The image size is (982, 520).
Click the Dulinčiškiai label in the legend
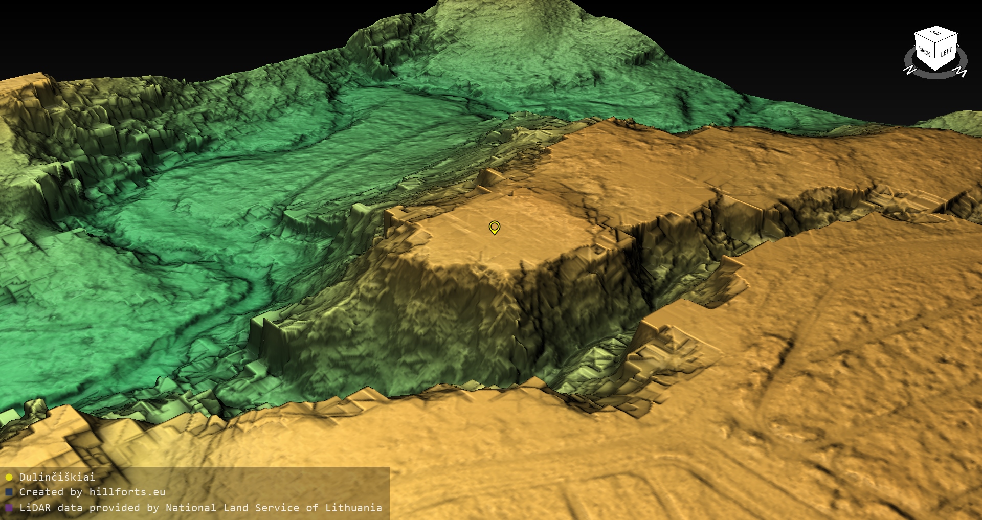(57, 477)
